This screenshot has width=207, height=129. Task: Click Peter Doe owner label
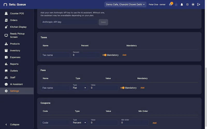pos(157,4)
